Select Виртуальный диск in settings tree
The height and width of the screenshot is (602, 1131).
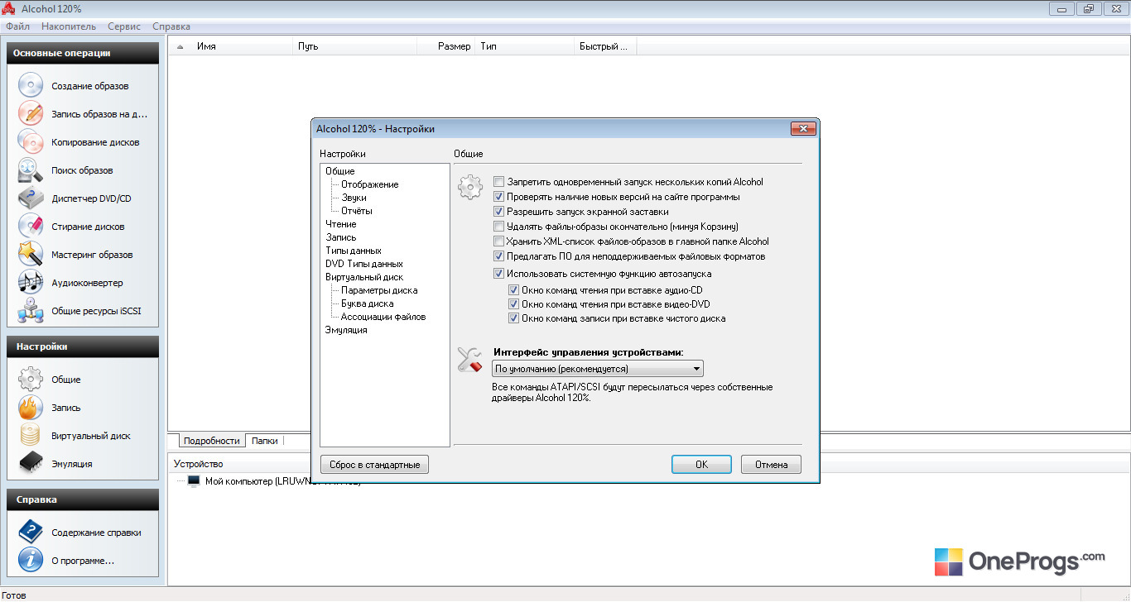point(364,277)
